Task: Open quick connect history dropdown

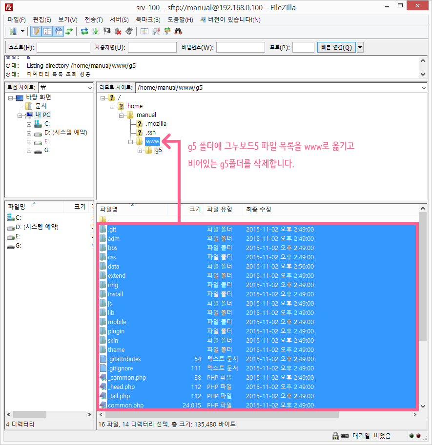Action: point(360,47)
